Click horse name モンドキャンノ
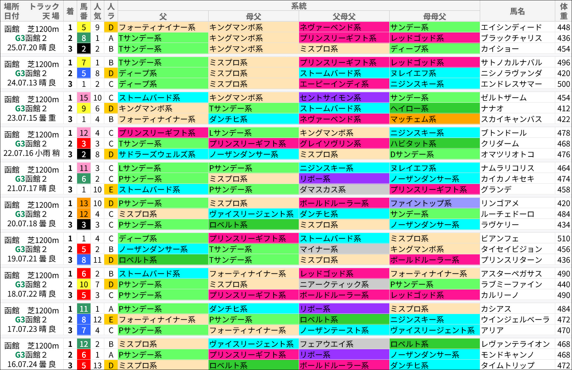The image size is (572, 370). coord(507,355)
